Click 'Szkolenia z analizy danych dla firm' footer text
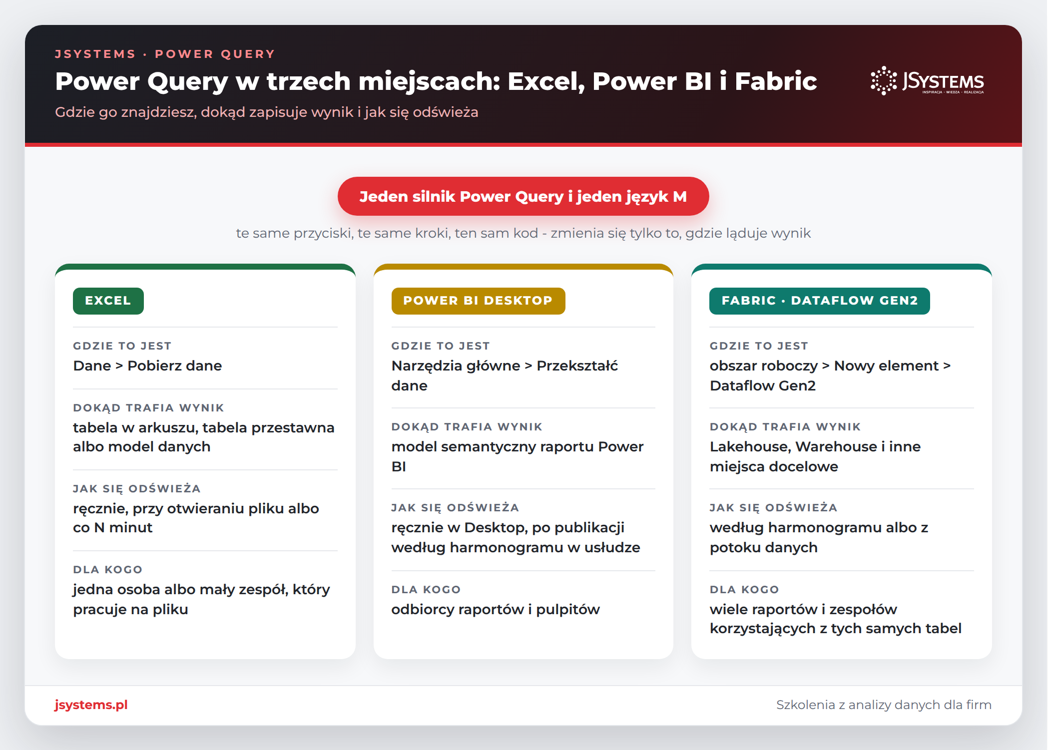This screenshot has height=750, width=1048. (x=884, y=705)
